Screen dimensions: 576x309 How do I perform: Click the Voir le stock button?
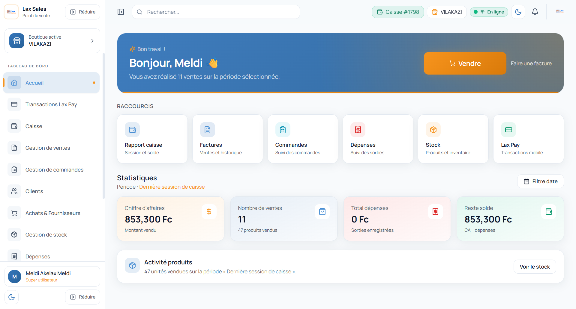[535, 267]
